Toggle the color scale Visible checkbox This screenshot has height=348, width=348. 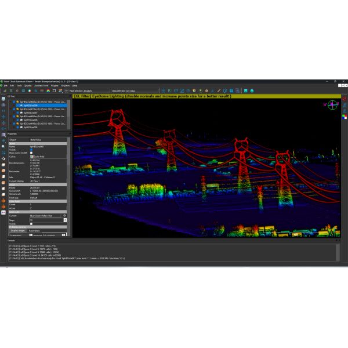point(32,223)
